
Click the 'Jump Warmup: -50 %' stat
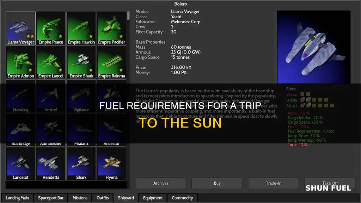click(x=307, y=140)
